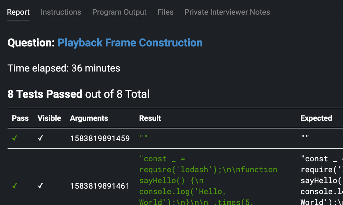This screenshot has width=343, height=205.
Task: Click the 8 Tests Passed summary heading
Action: 45,94
